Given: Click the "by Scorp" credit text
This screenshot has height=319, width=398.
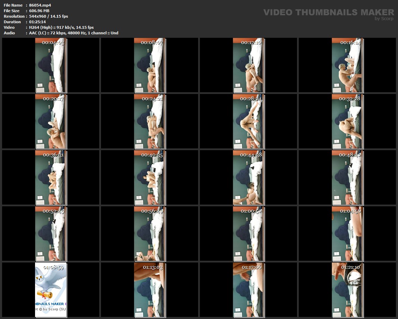Looking at the screenshot, I should pos(384,19).
